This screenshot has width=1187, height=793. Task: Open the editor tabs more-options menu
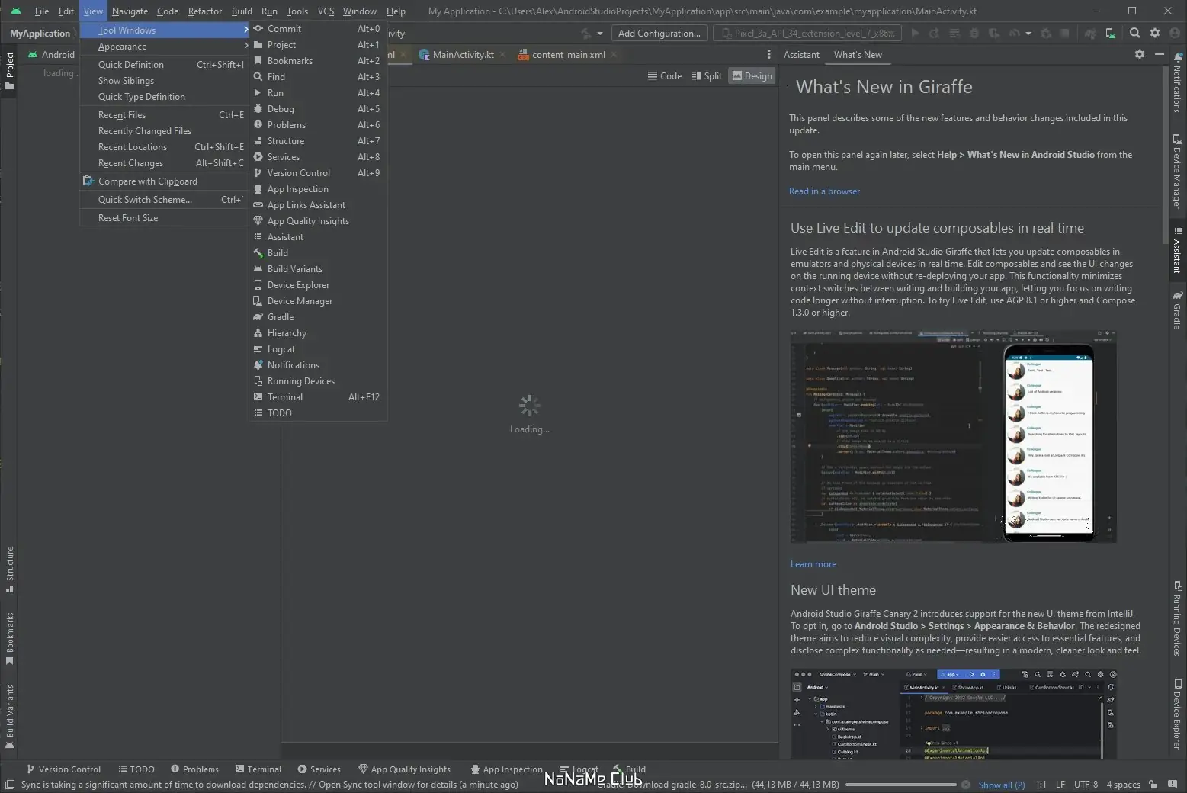coord(768,54)
